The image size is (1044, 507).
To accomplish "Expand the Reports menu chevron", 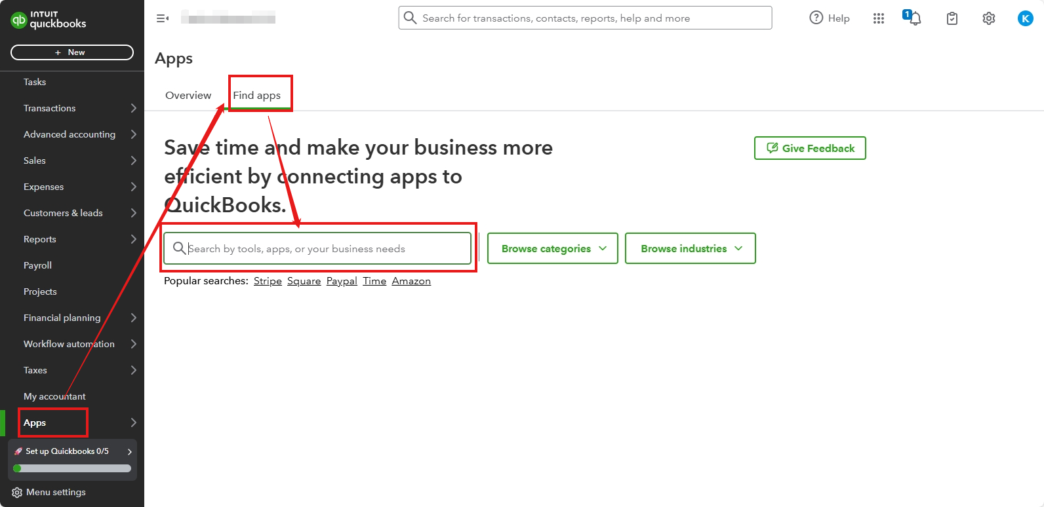I will 133,239.
